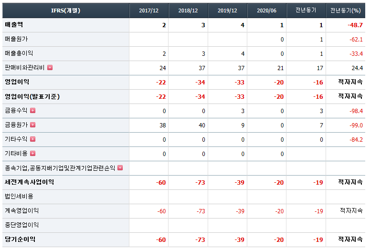Click 금융원가 value 38 for 2017/12

tap(163, 125)
